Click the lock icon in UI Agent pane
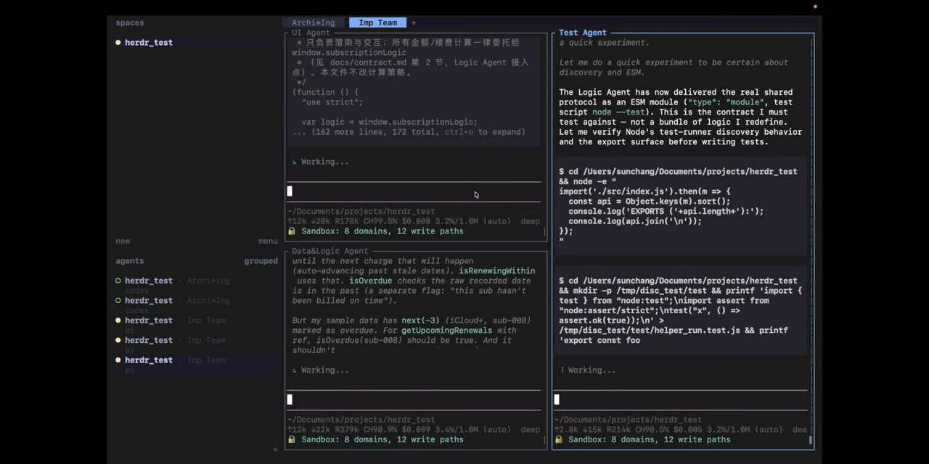Image resolution: width=929 pixels, height=464 pixels. pos(292,231)
